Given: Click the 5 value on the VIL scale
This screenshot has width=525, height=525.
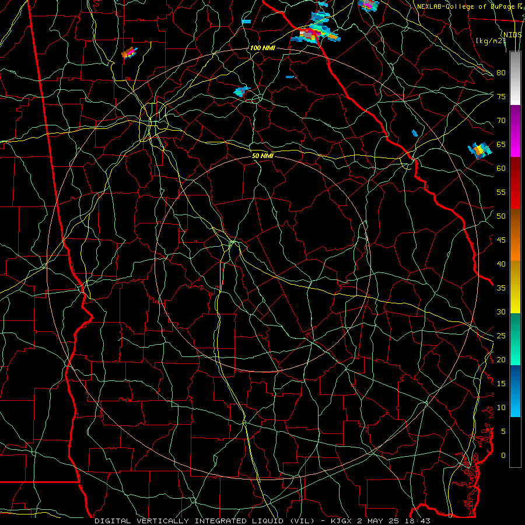Looking at the screenshot, I should (503, 431).
